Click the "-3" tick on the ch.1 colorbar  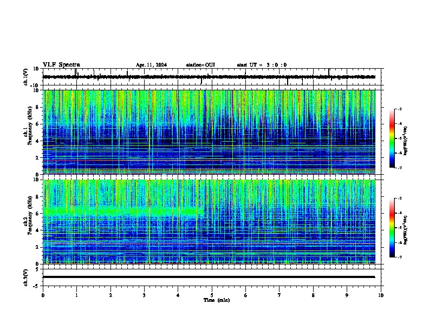400,109
